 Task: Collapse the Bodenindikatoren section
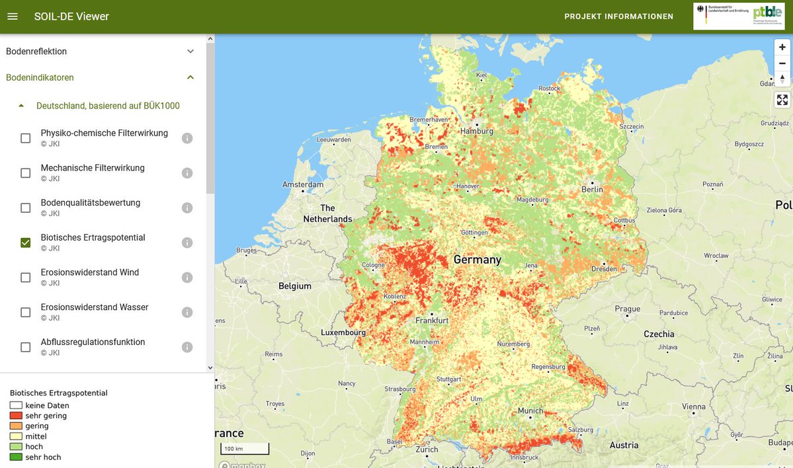(100, 77)
